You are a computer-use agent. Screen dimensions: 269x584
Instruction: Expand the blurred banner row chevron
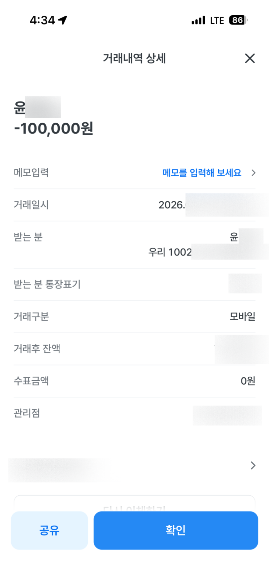[253, 465]
